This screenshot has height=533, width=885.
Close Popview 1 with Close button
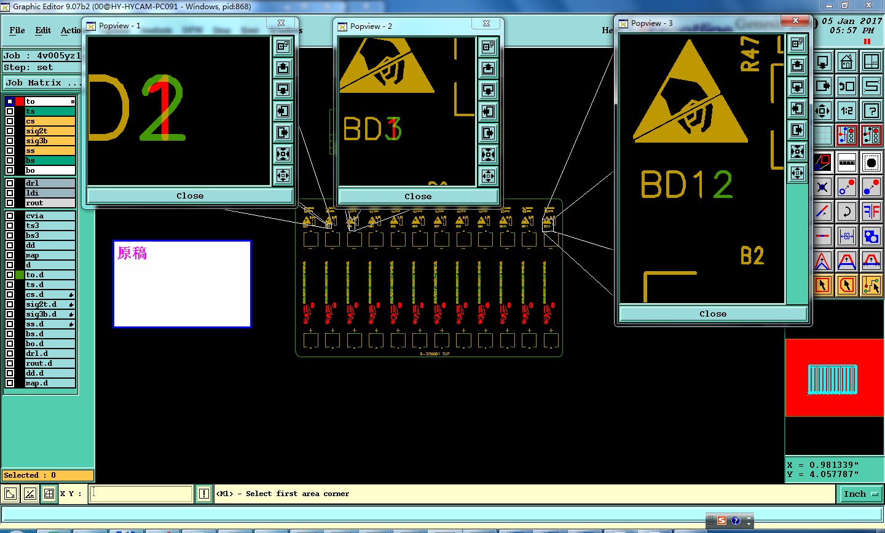[x=190, y=195]
